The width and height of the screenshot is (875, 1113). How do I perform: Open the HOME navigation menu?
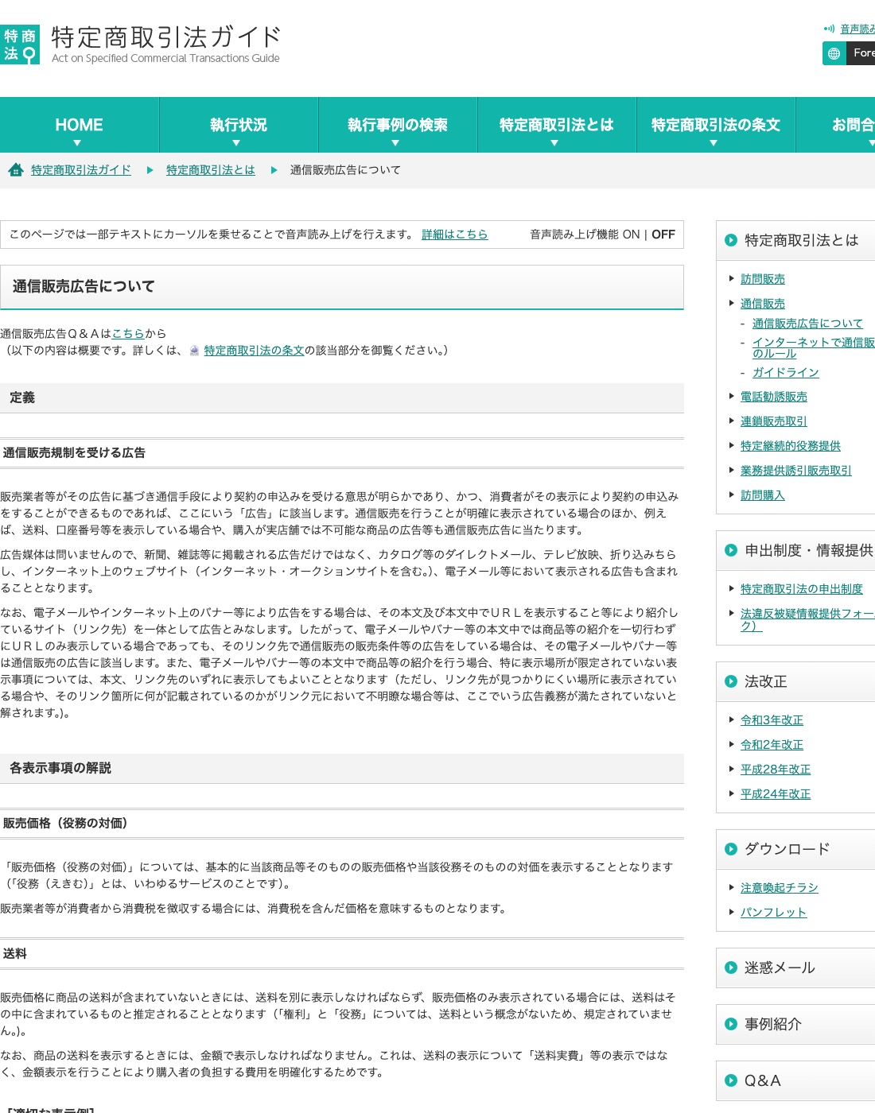(x=79, y=125)
